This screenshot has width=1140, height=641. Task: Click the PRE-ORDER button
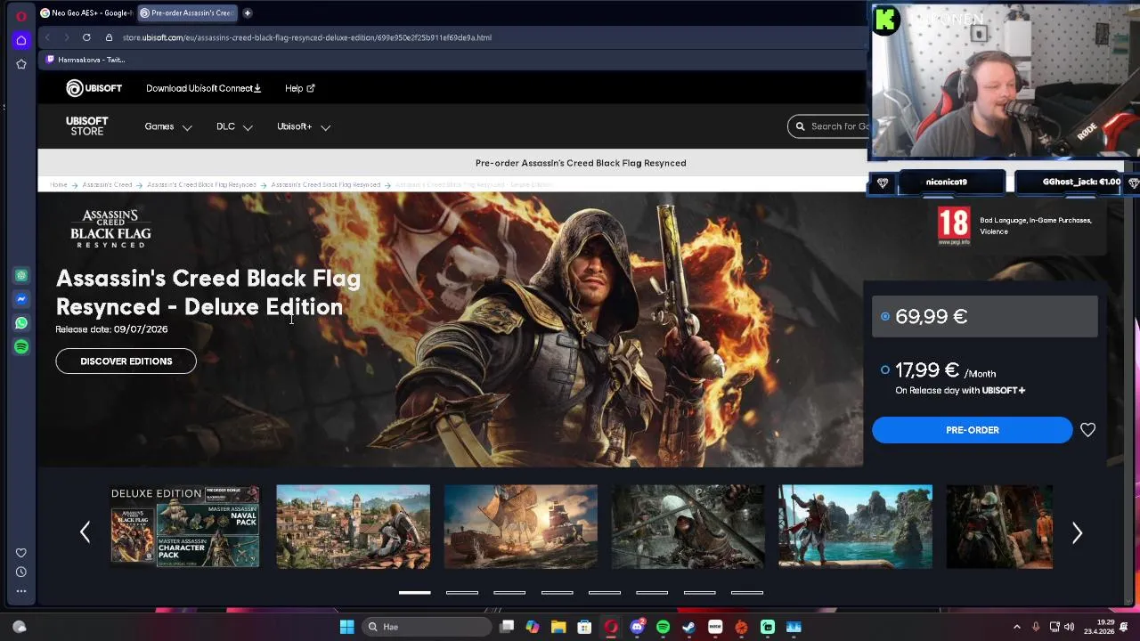[973, 430]
